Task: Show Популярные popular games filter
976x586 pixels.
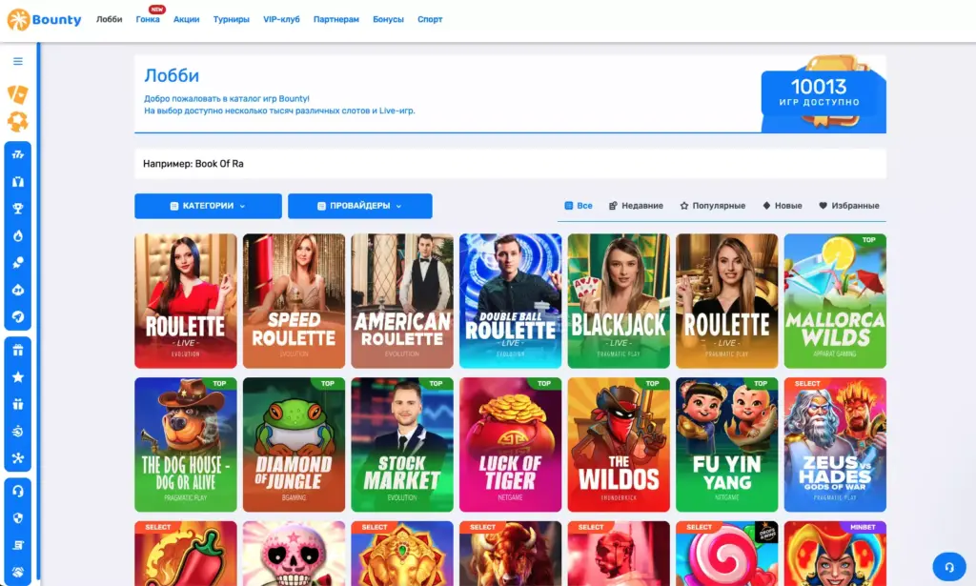Action: (712, 206)
